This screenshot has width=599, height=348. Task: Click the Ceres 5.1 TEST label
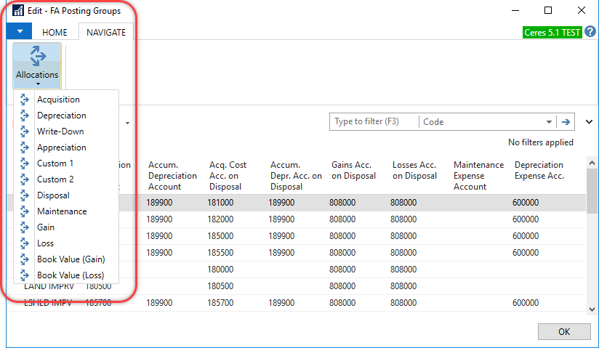(552, 33)
